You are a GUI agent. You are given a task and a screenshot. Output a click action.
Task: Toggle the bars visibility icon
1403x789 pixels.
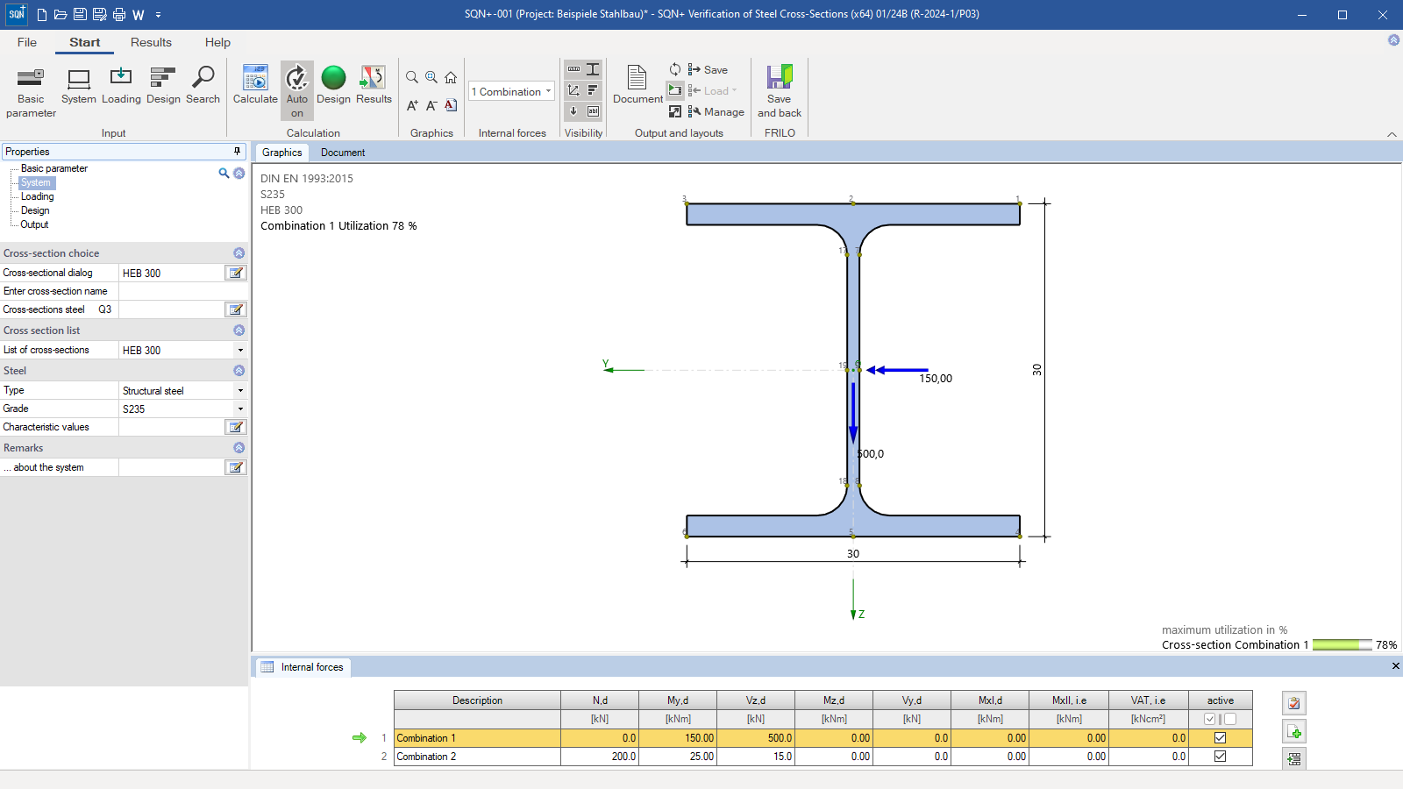(593, 90)
